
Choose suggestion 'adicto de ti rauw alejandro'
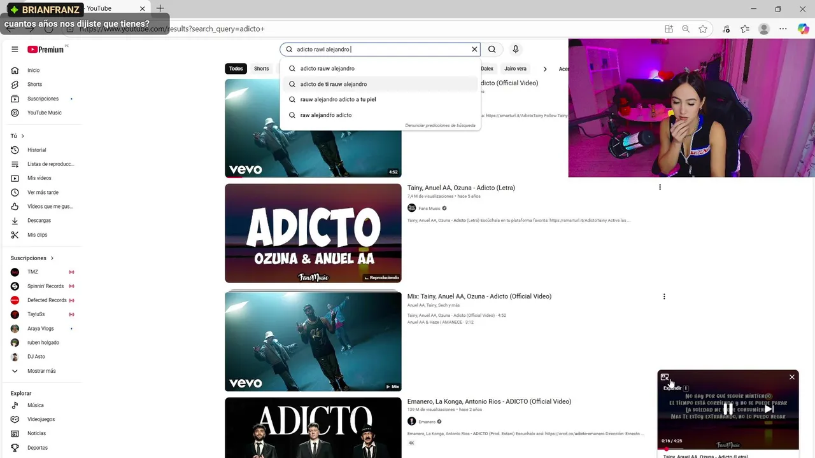379,84
